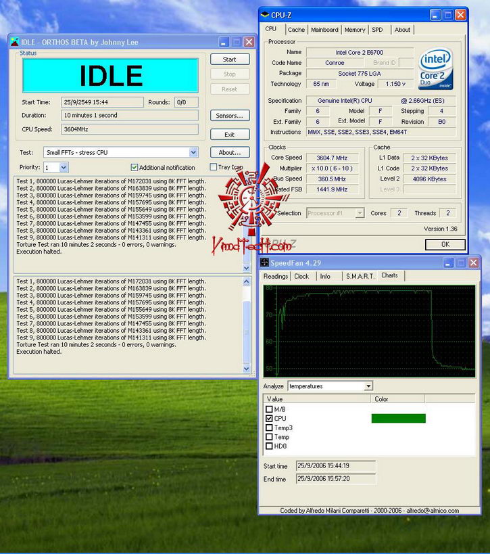Click the lower log Test 9 M141311 line
The image size is (490, 554).
pos(111,338)
